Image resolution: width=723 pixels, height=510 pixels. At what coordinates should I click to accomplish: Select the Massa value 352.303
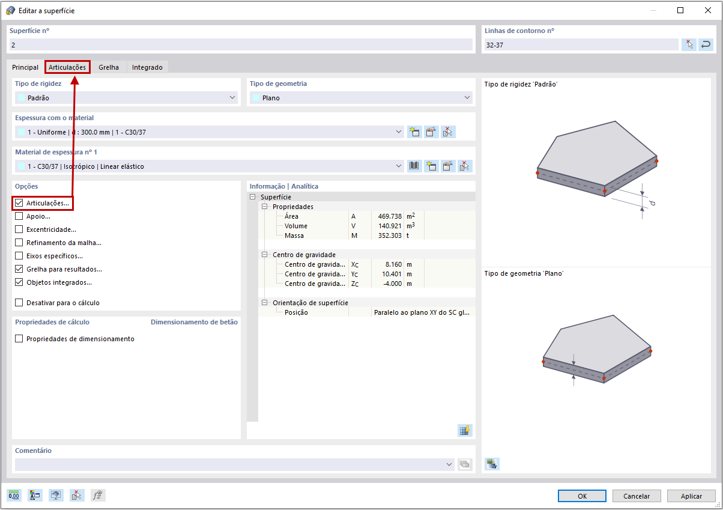point(390,235)
